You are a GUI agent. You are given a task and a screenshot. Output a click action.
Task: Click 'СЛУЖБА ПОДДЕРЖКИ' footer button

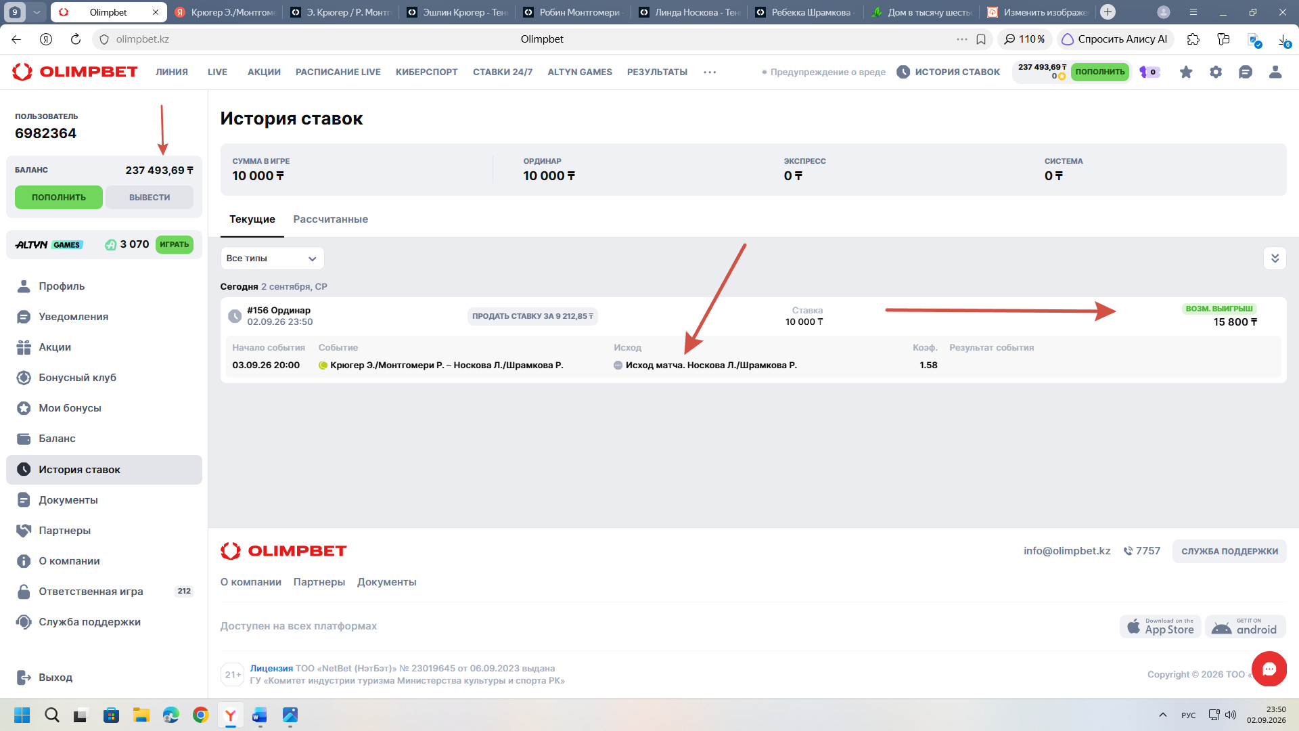1229,552
